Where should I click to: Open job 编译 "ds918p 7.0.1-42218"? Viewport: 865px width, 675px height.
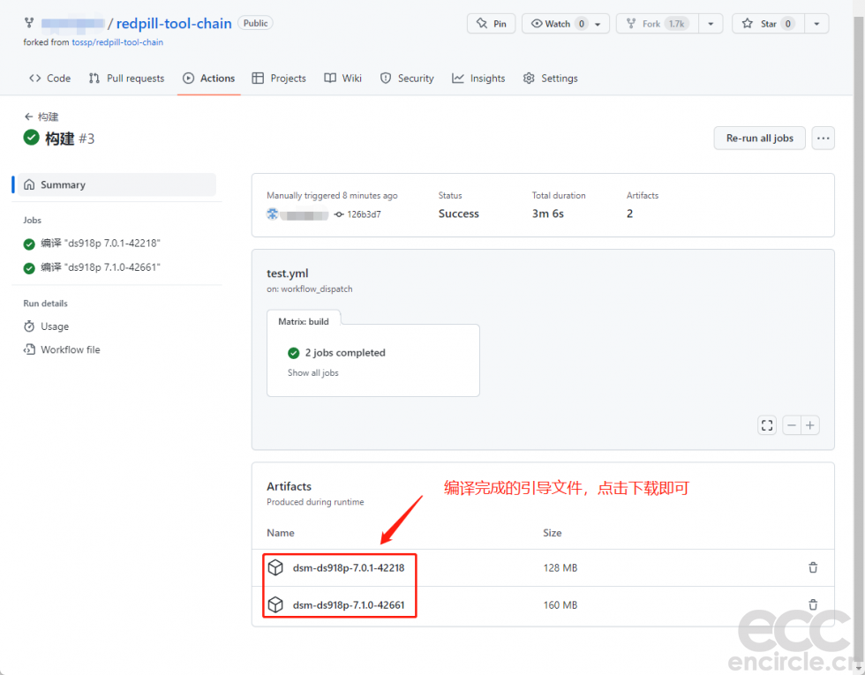point(92,244)
